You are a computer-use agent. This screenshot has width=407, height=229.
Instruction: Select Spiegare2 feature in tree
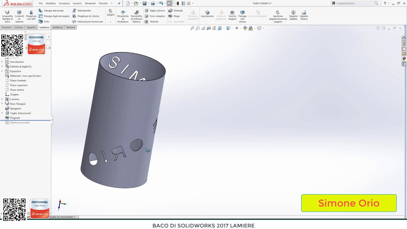click(x=15, y=108)
